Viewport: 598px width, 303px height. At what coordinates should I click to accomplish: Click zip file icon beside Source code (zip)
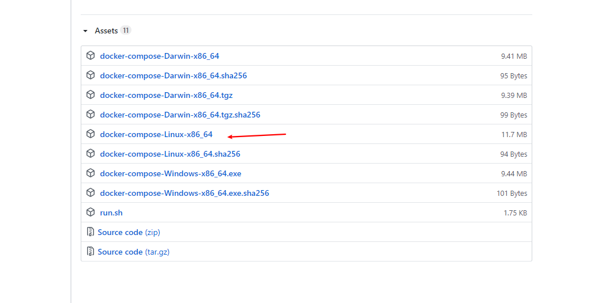[x=91, y=232]
